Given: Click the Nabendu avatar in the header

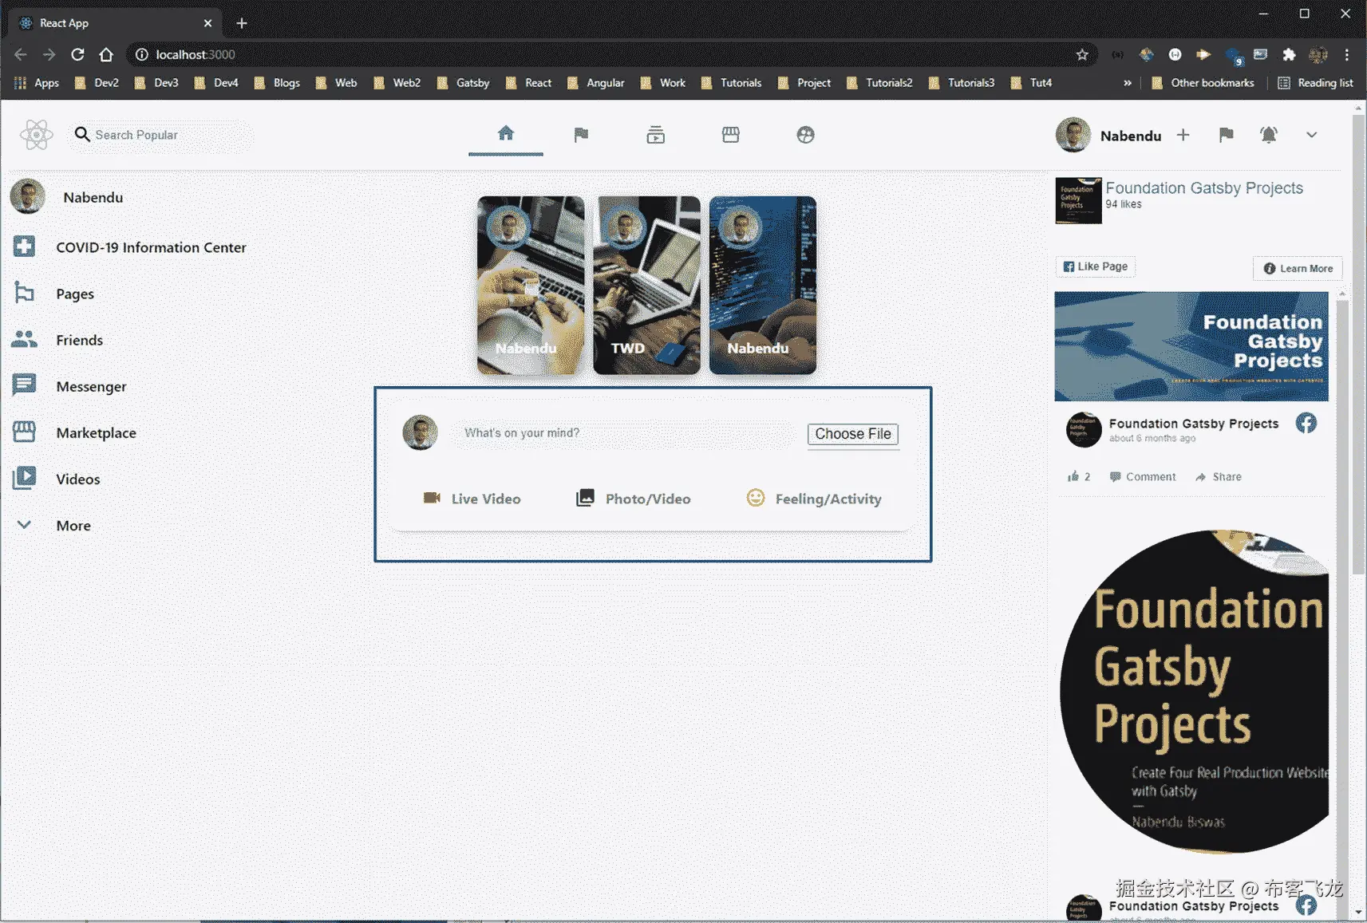Looking at the screenshot, I should pos(1073,135).
